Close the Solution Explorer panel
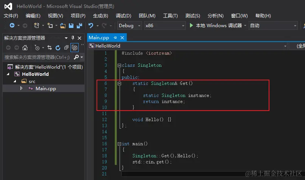 coord(79,38)
